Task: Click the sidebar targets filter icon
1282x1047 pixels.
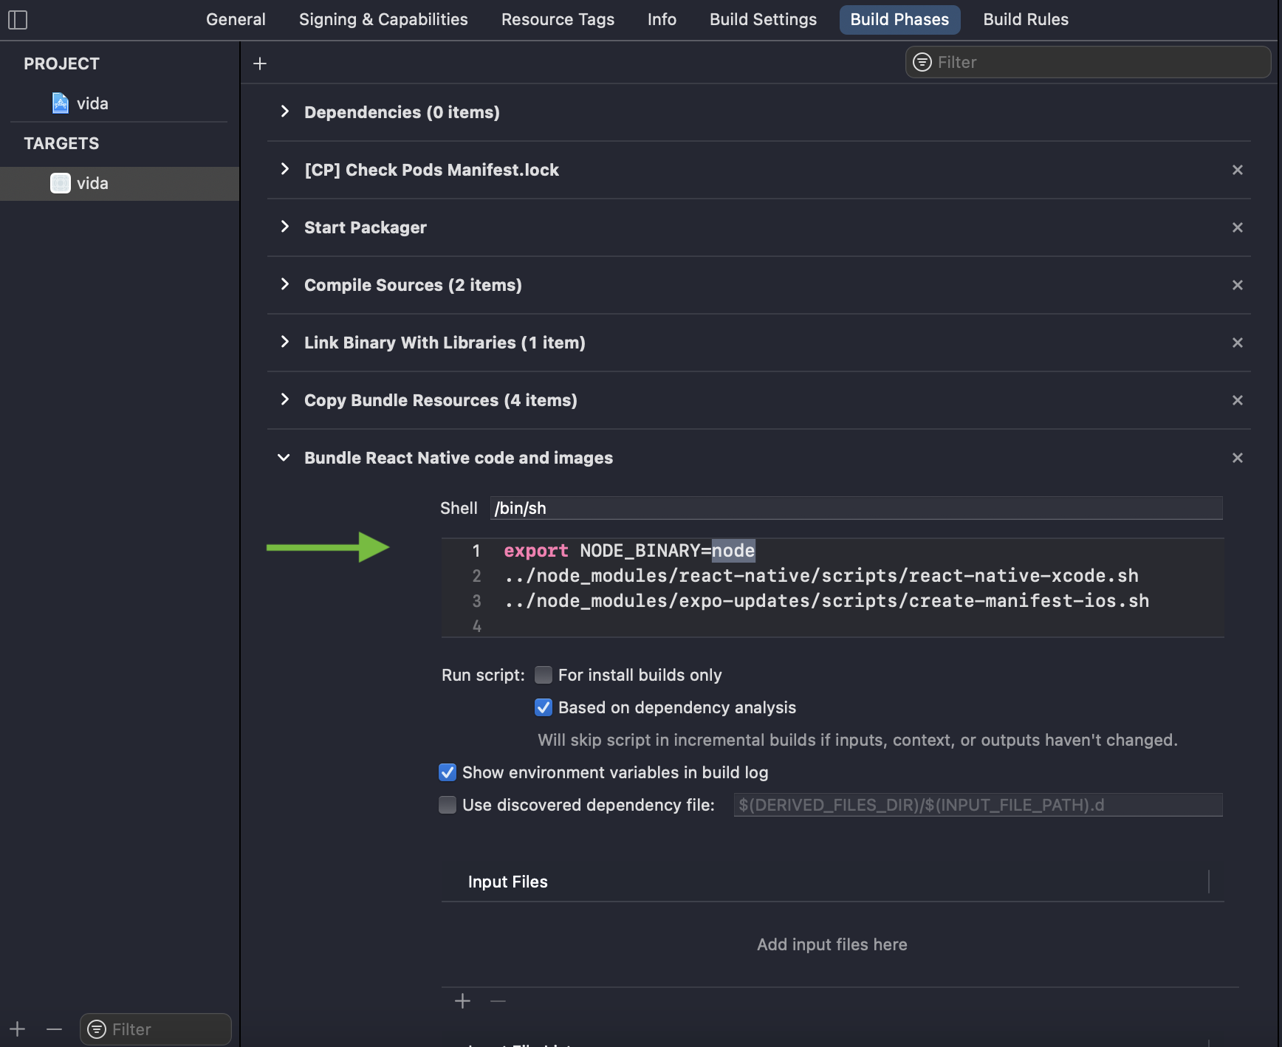Action: tap(97, 1029)
